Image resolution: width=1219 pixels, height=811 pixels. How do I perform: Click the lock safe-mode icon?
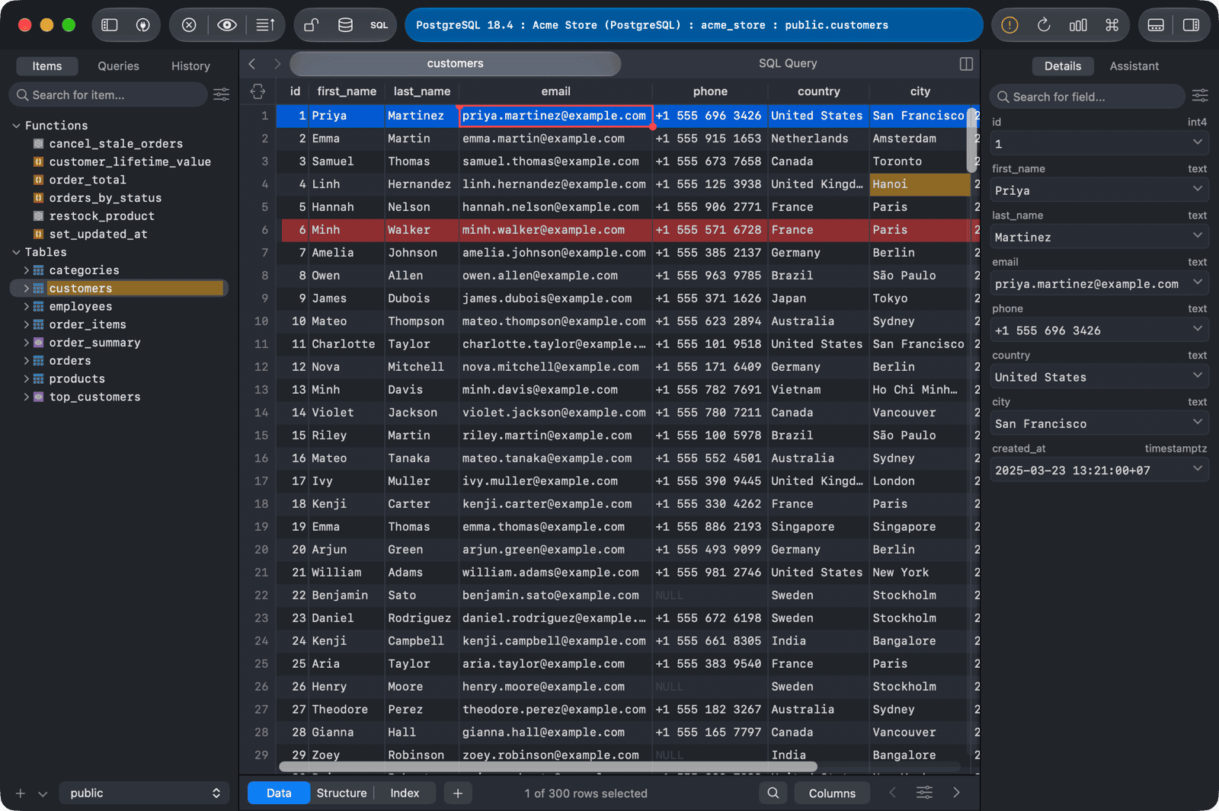tap(311, 25)
